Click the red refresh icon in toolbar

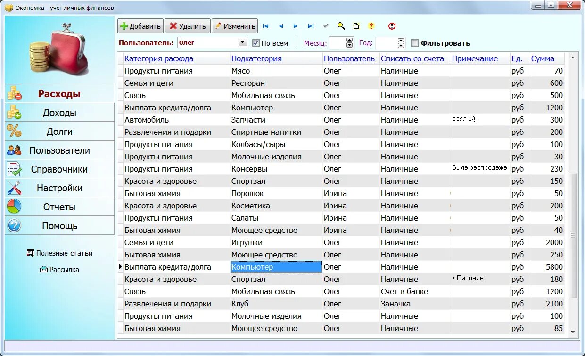point(392,26)
